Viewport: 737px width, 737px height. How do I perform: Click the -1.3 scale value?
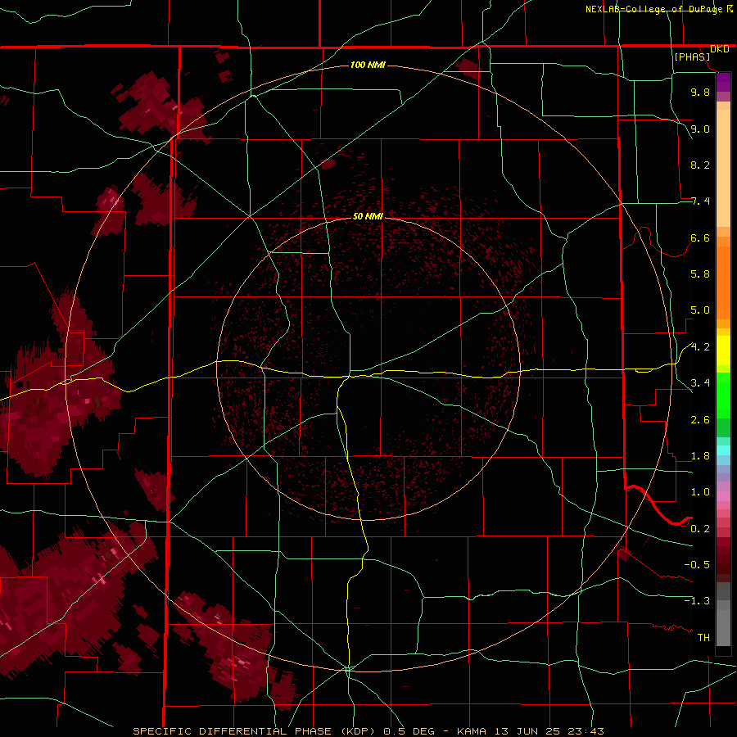pyautogui.click(x=697, y=601)
